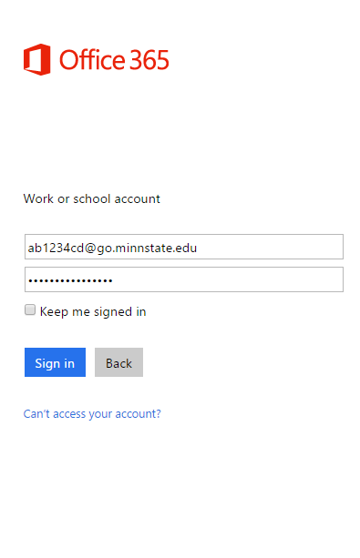Click the Office 365 wordmark text

pos(114,60)
